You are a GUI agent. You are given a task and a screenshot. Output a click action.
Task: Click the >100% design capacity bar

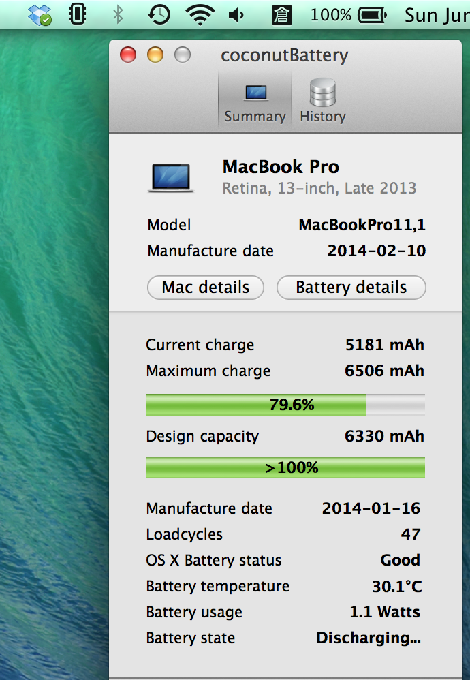[x=285, y=467]
